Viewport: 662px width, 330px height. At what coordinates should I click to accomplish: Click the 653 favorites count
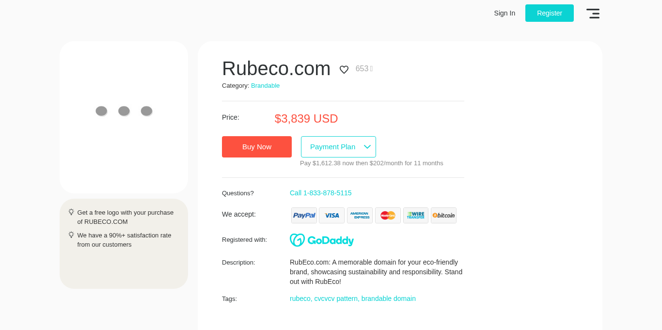point(362,69)
